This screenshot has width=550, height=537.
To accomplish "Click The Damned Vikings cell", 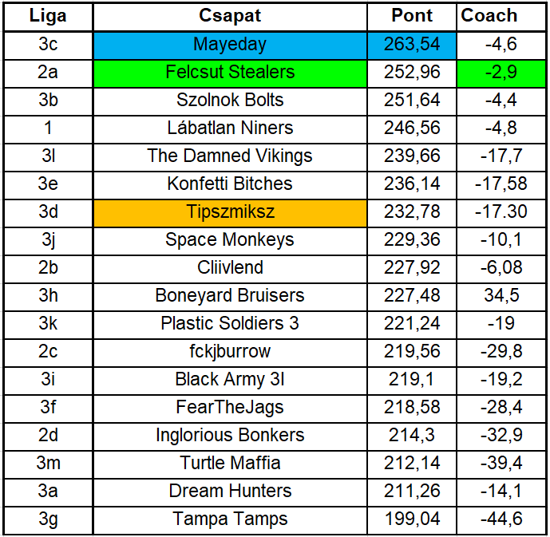I will 230,156.
